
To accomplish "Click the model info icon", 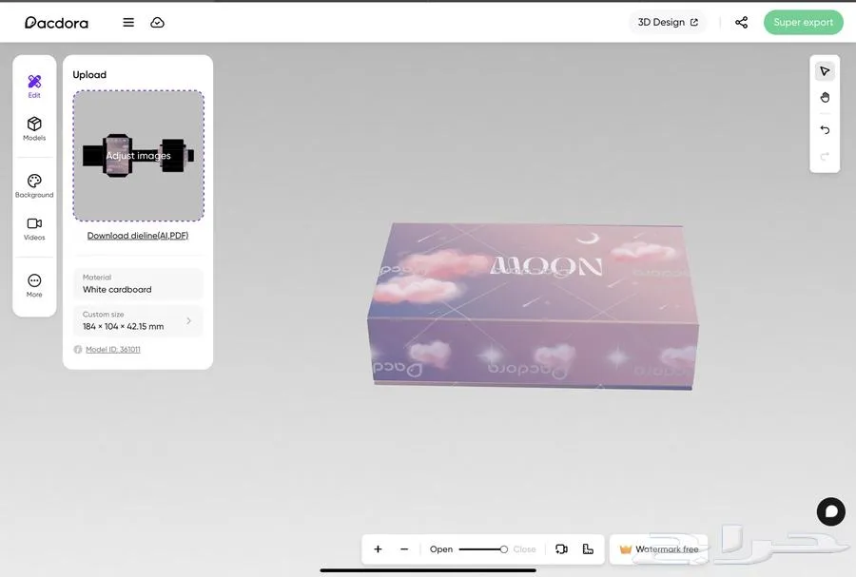I will point(78,350).
